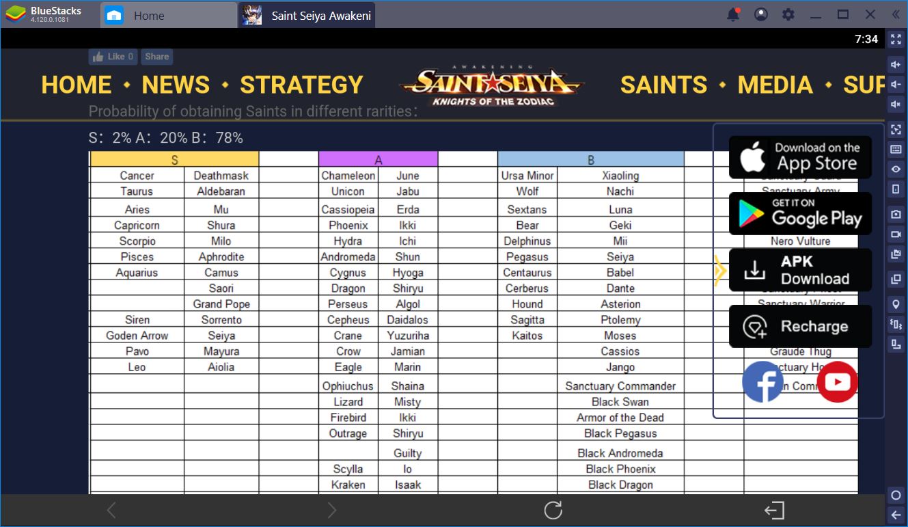Click cell 'Goden Arrow'
This screenshot has width=908, height=527.
click(x=137, y=336)
